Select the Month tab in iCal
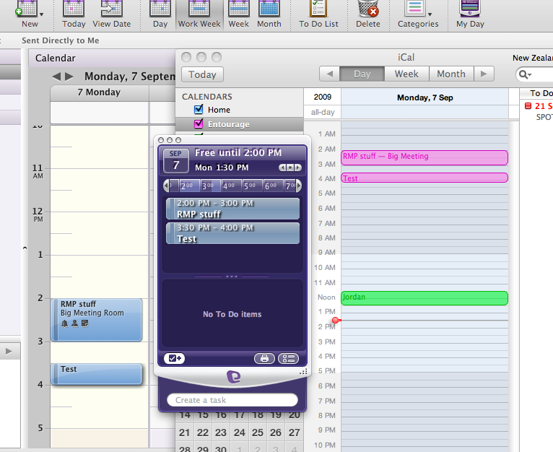Image resolution: width=553 pixels, height=452 pixels. tap(451, 74)
